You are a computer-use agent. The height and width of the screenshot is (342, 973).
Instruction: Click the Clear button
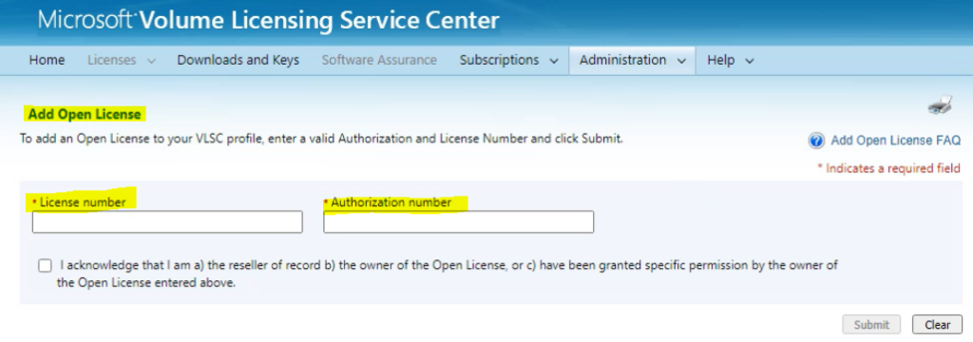[937, 325]
